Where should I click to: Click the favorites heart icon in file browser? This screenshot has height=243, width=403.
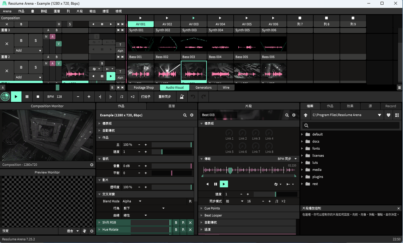[x=389, y=115]
